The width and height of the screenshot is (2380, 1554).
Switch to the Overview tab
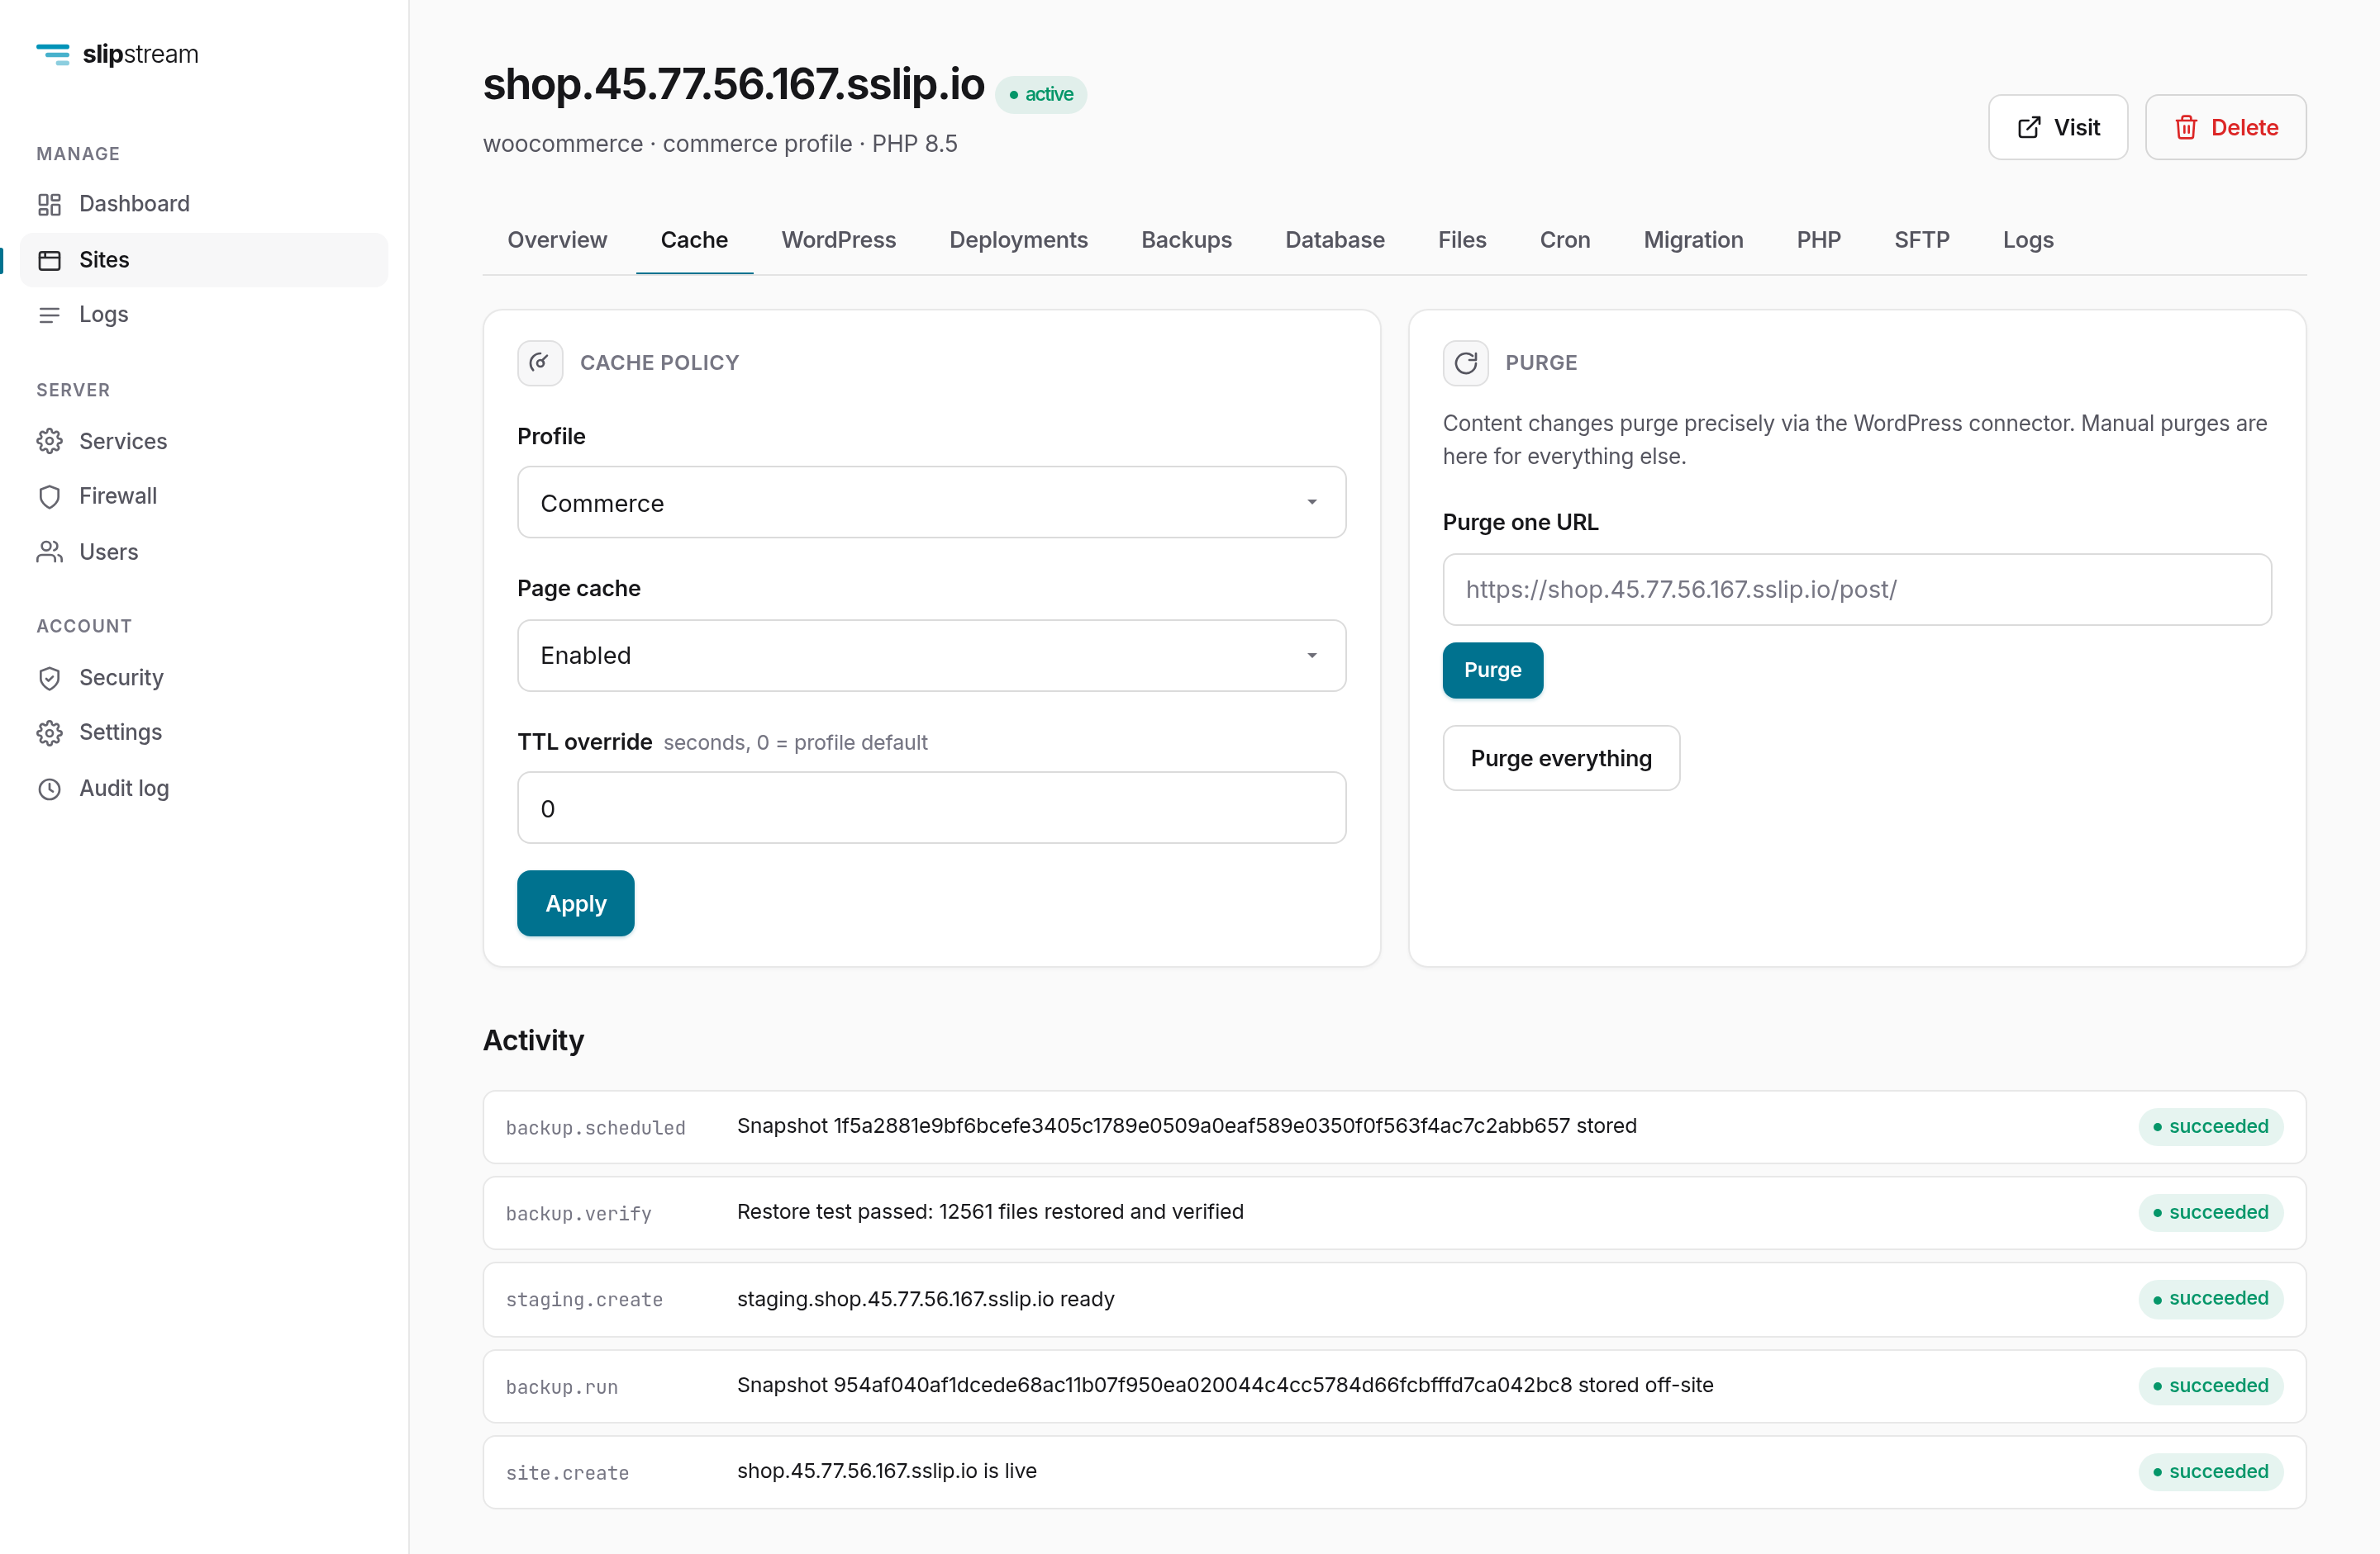click(x=557, y=239)
